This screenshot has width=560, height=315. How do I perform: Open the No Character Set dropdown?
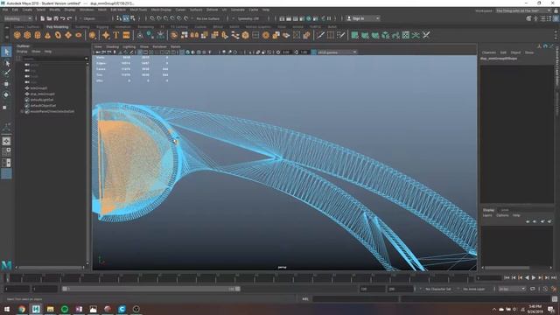tap(437, 289)
